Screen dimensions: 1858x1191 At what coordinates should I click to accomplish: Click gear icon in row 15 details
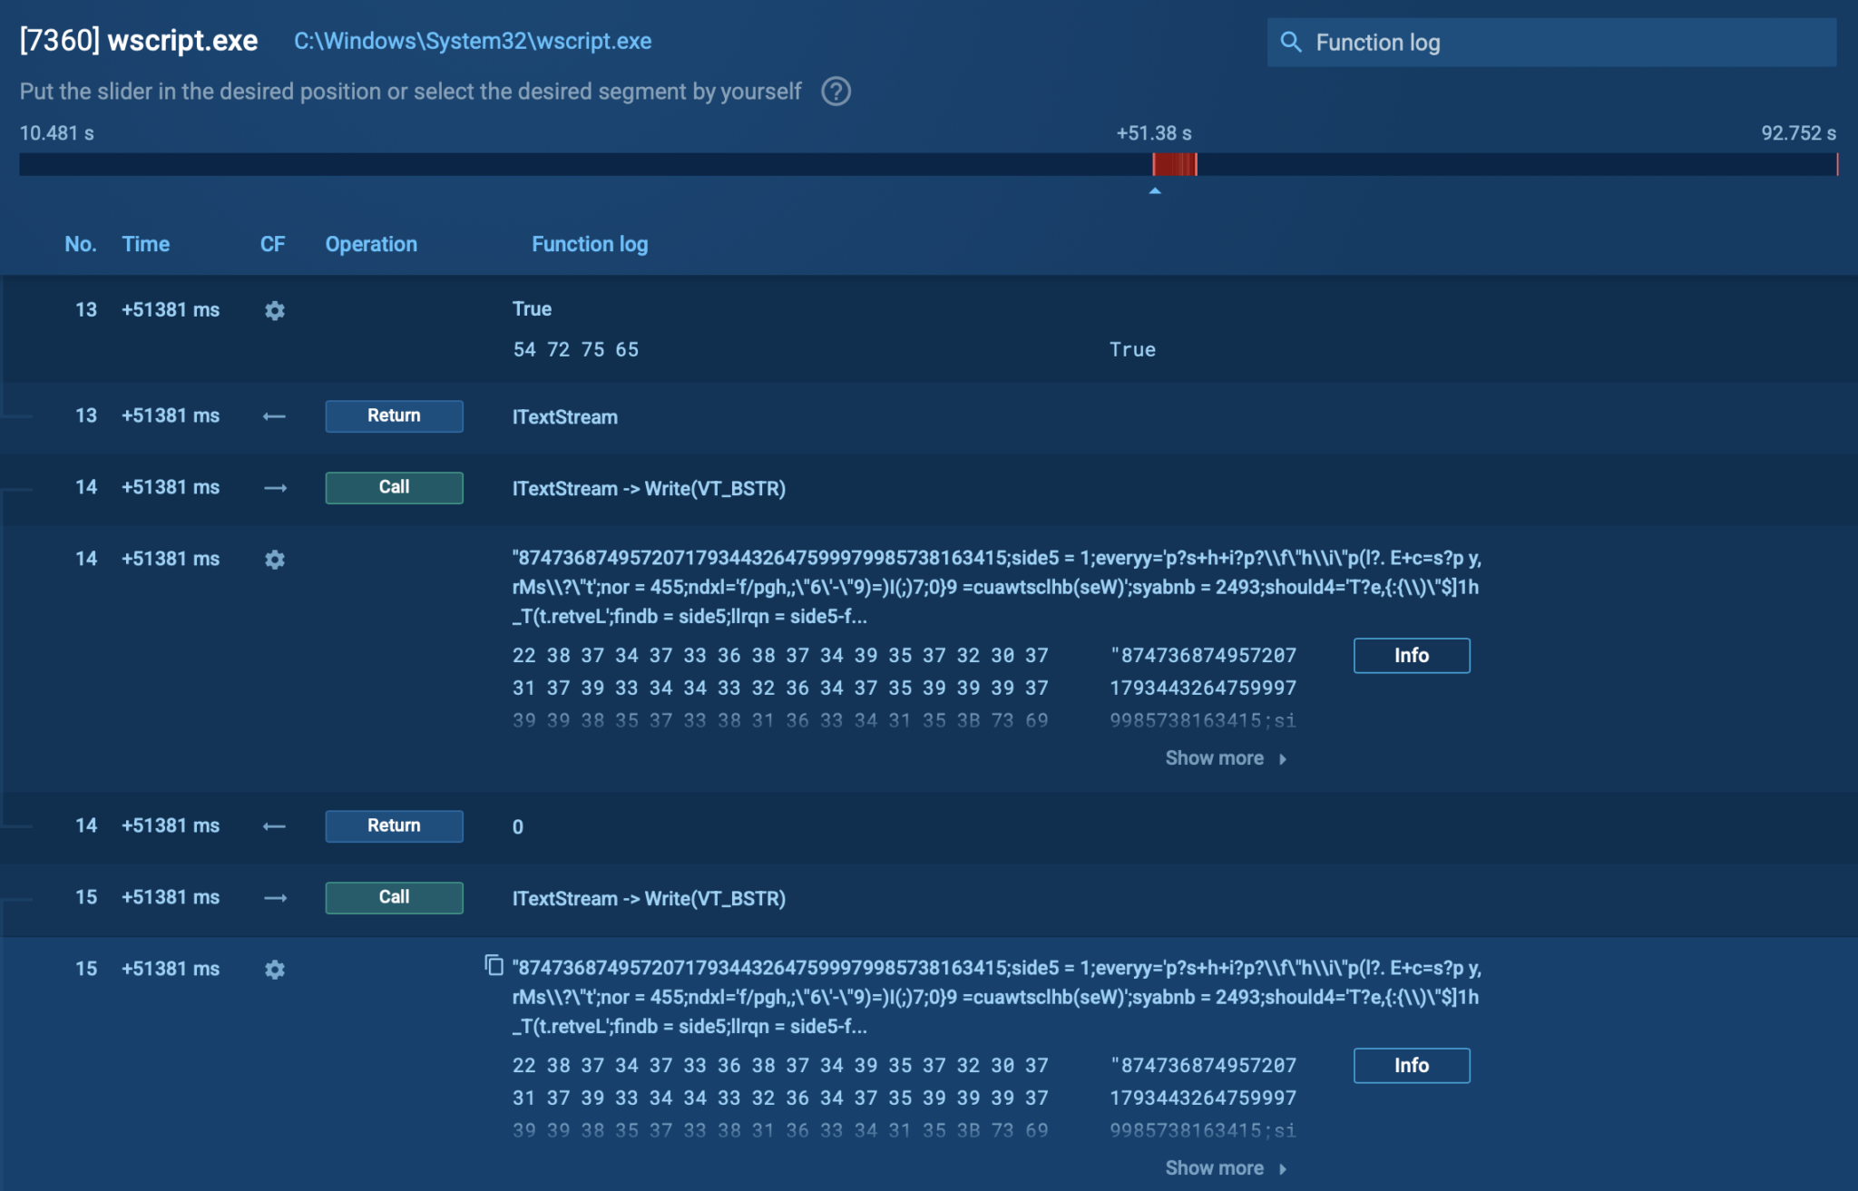tap(274, 970)
